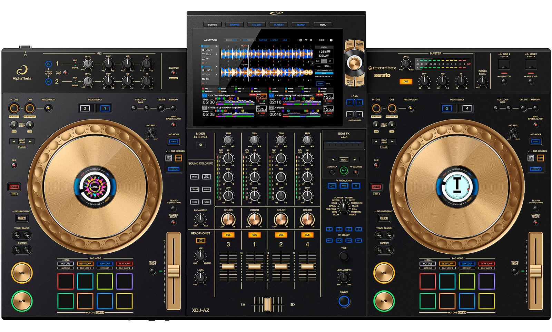The height and width of the screenshot is (332, 552).
Task: Enable headphone CUE for channel 3
Action: coord(228,235)
